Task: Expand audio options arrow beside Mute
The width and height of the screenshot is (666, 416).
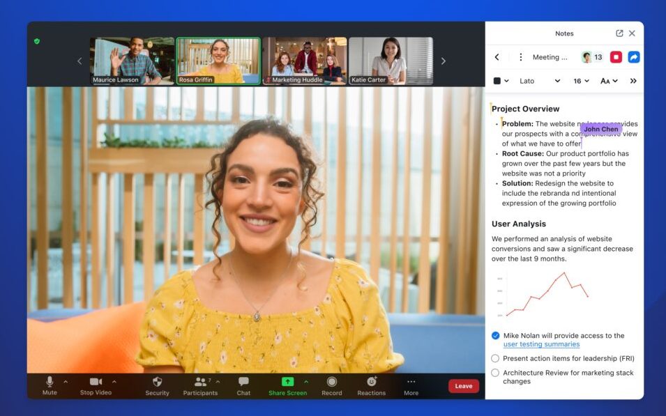Action: pos(66,382)
